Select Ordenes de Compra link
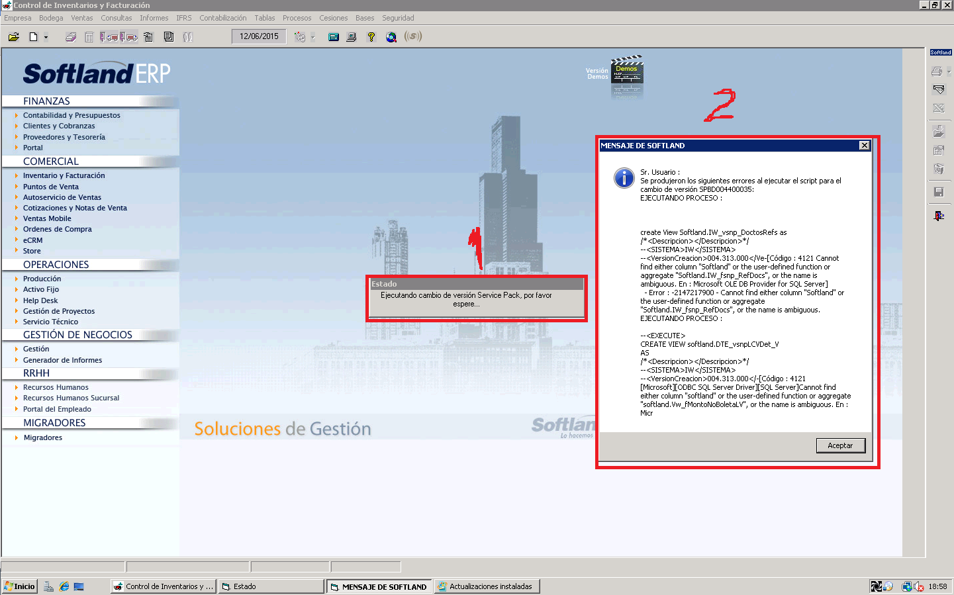The height and width of the screenshot is (595, 954). click(x=58, y=229)
